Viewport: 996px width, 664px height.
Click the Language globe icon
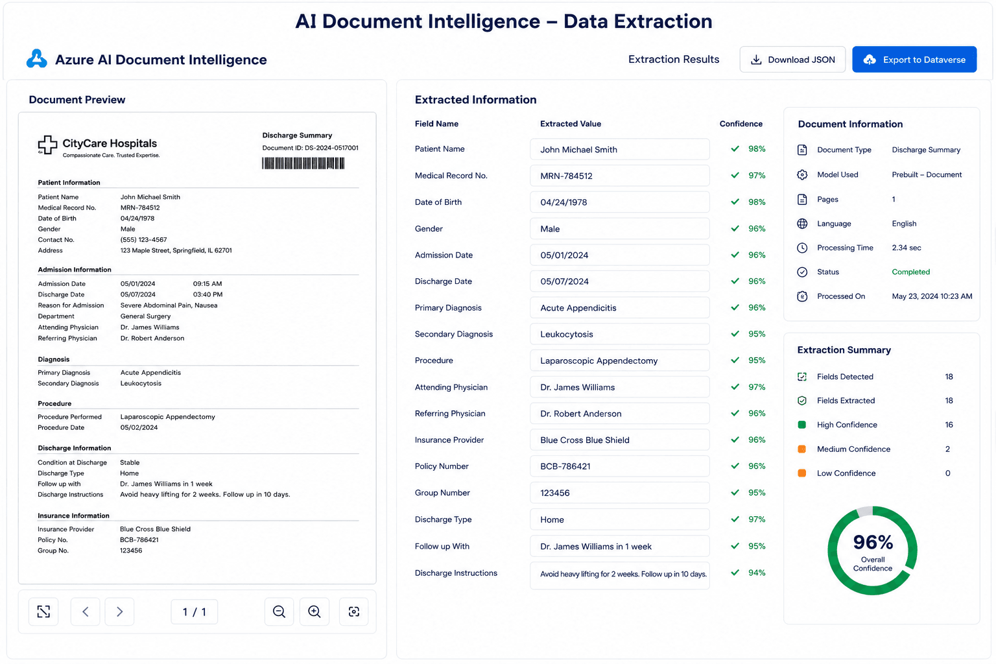coord(802,224)
